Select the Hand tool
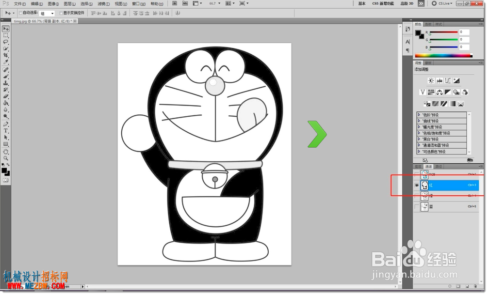The height and width of the screenshot is (295, 488). (x=6, y=152)
